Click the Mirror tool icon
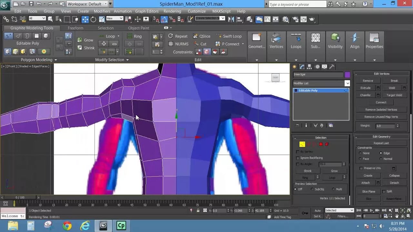Image resolution: width=413 pixels, height=232 pixels. [231, 19]
